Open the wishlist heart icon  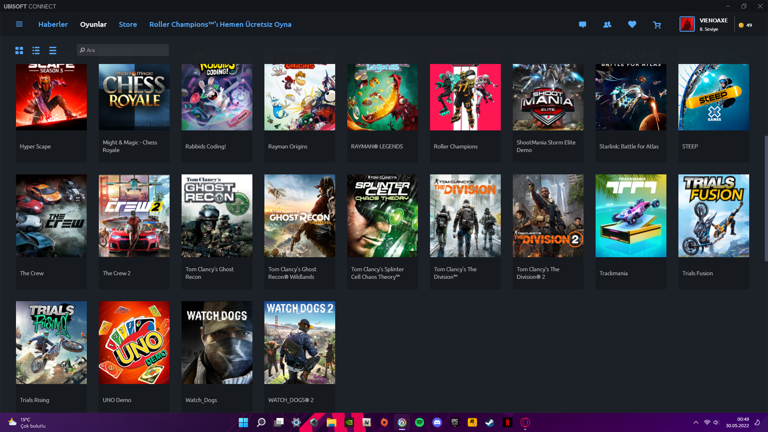coord(632,25)
